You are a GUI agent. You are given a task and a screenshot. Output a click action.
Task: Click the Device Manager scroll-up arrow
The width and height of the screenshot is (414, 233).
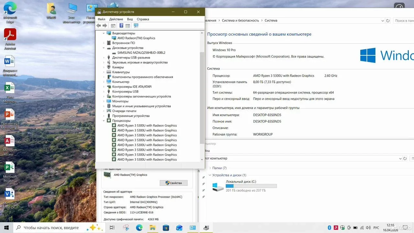tap(202, 32)
